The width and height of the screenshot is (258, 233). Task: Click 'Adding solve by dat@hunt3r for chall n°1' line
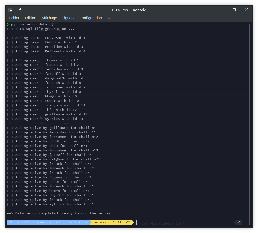54,159
